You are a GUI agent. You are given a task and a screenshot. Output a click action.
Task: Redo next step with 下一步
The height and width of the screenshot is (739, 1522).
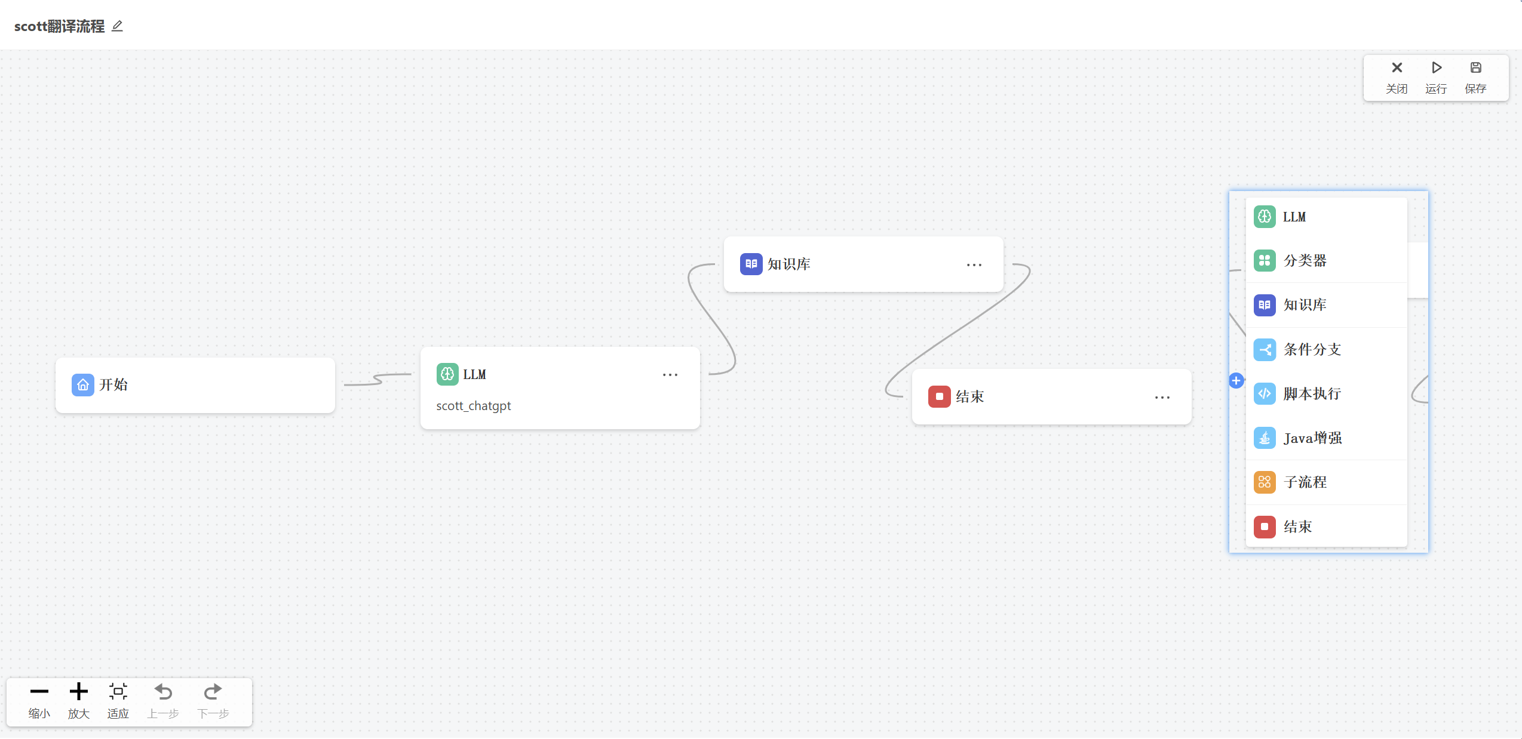[213, 701]
